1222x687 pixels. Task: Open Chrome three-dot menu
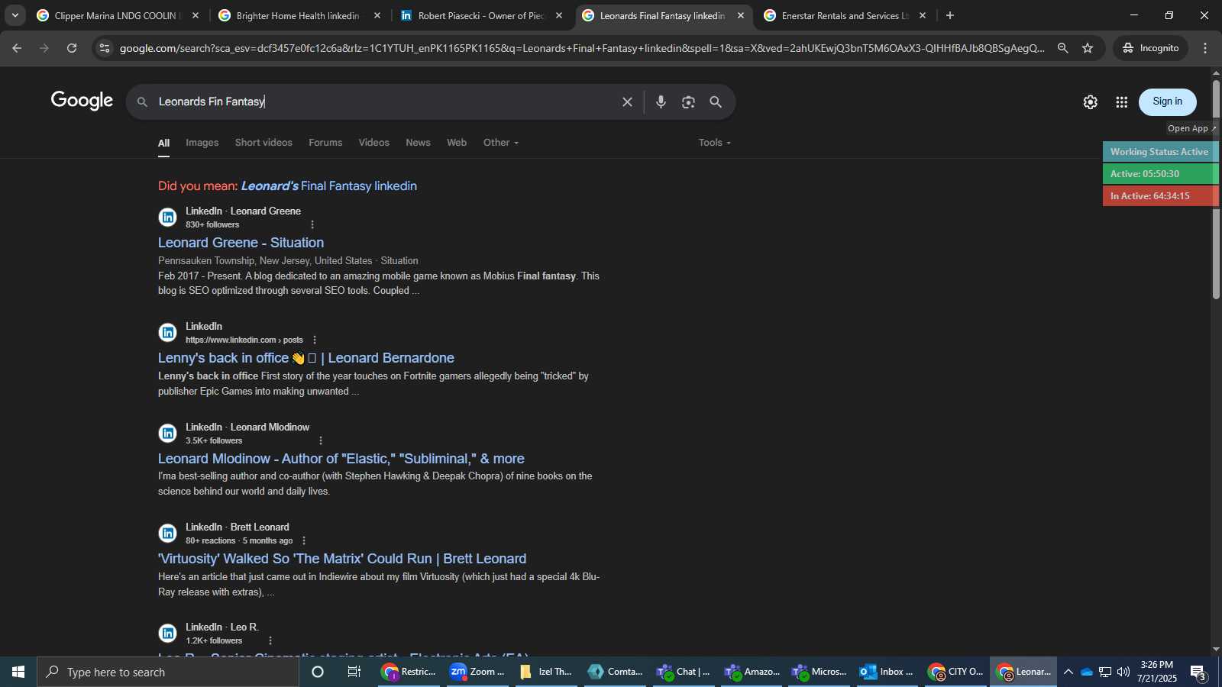(x=1205, y=47)
